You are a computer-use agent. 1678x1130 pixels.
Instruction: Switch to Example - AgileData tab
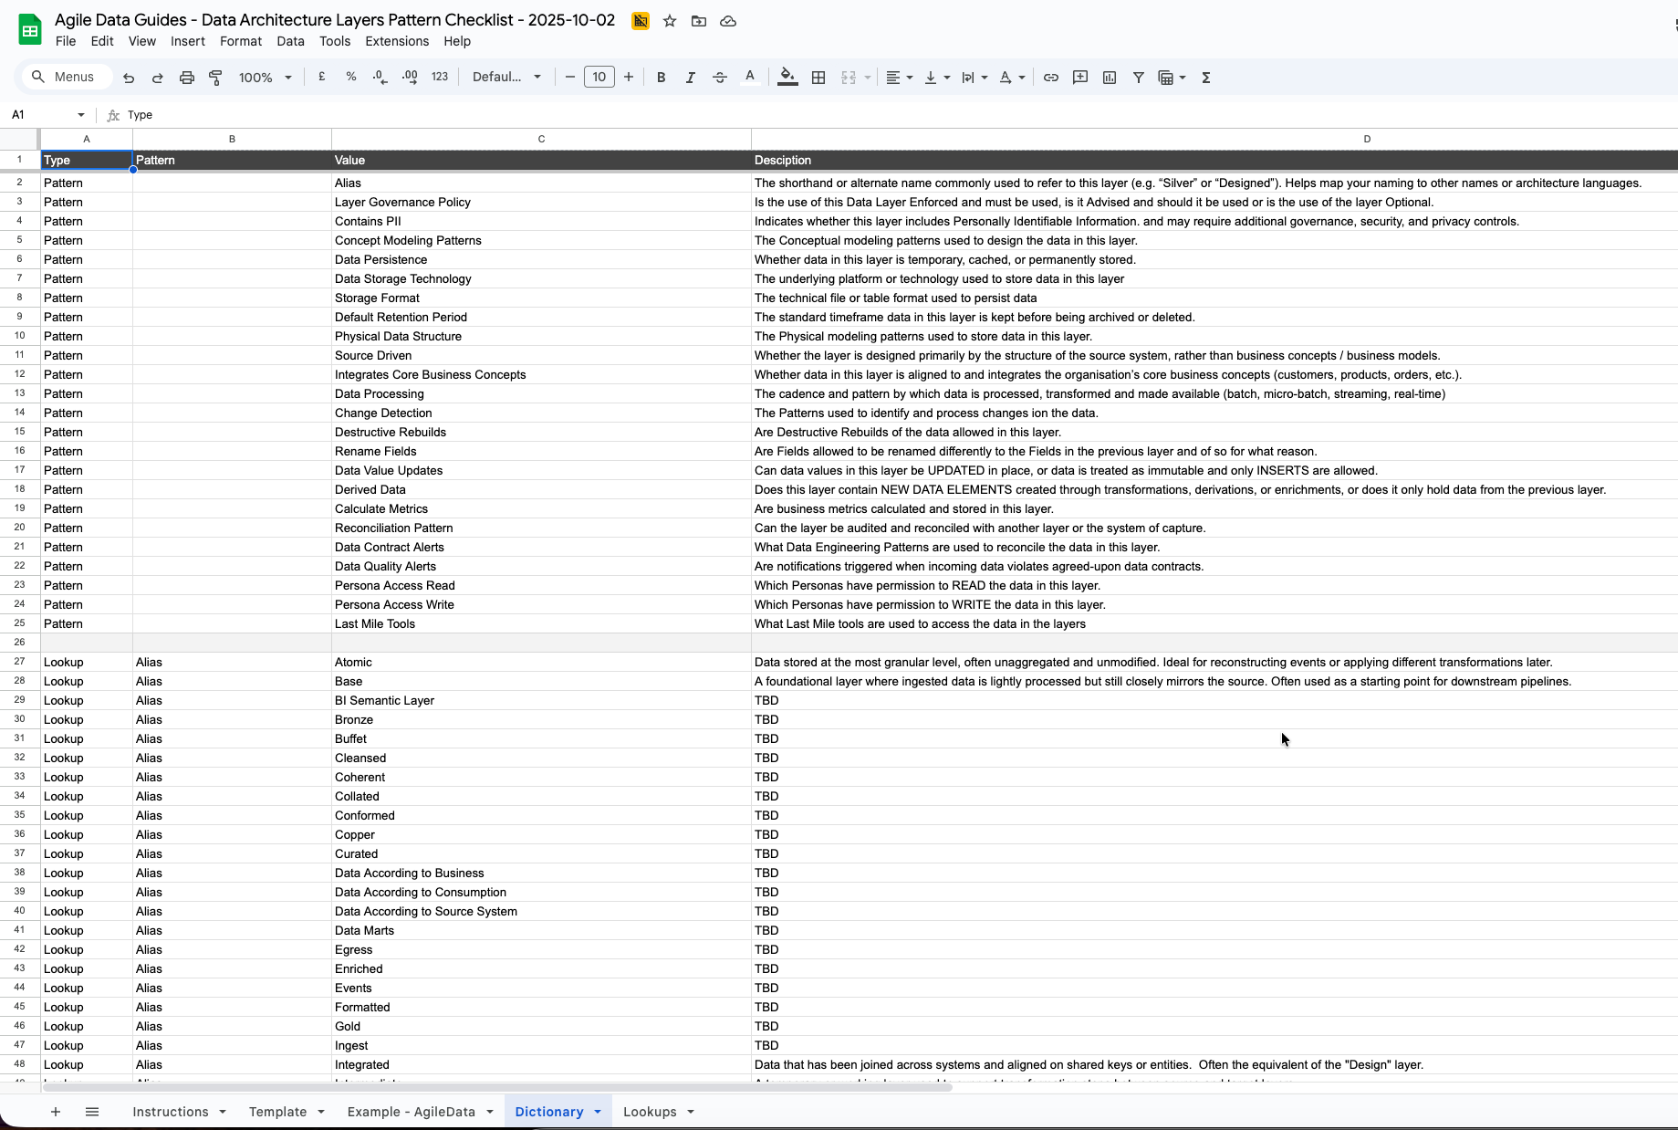coord(412,1111)
